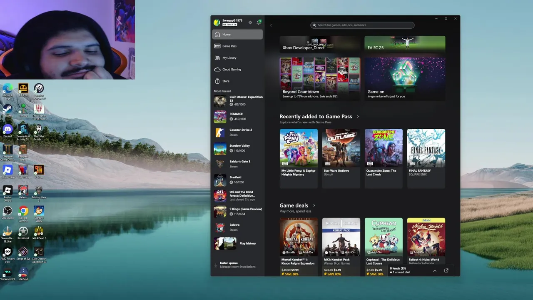Viewport: 533px width, 300px height.
Task: Open Play history
Action: 238,243
